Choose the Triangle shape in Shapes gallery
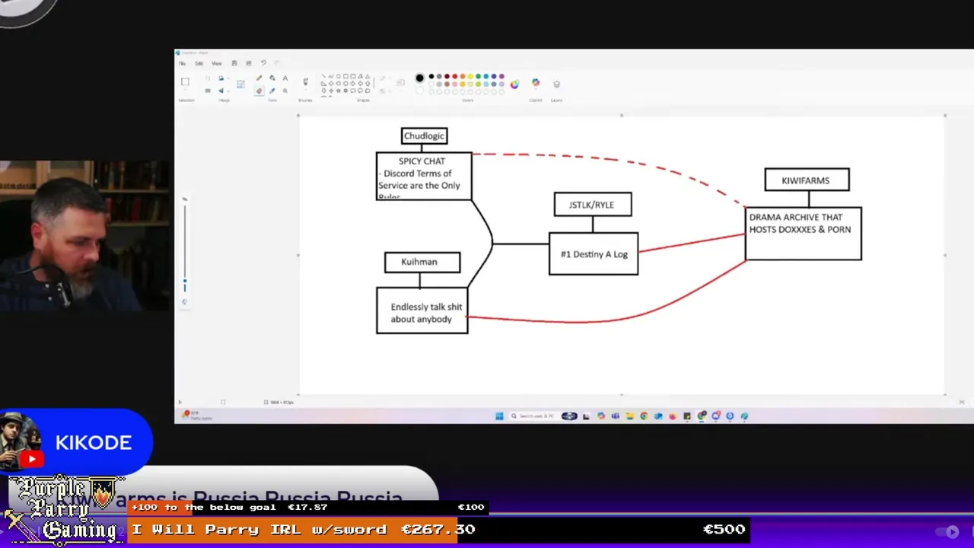 pos(368,76)
